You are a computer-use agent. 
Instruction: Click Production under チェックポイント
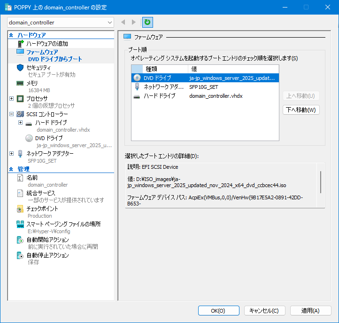(40, 216)
